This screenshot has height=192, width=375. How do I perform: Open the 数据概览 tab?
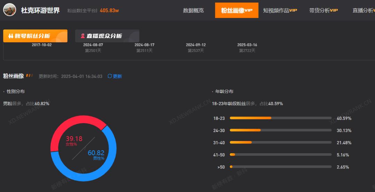193,10
